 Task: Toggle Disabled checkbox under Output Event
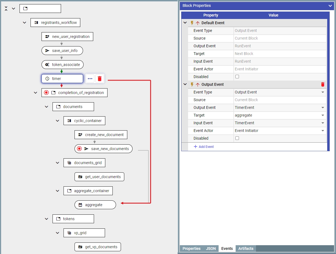point(237,138)
